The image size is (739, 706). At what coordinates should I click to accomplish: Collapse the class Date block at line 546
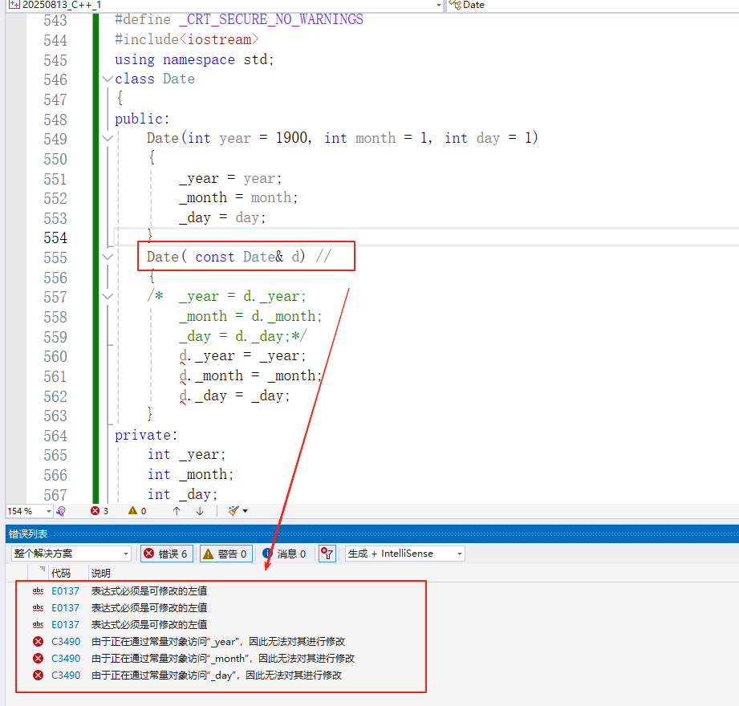(x=108, y=79)
